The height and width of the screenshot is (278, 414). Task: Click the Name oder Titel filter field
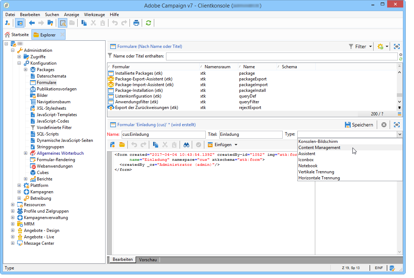(x=282, y=56)
